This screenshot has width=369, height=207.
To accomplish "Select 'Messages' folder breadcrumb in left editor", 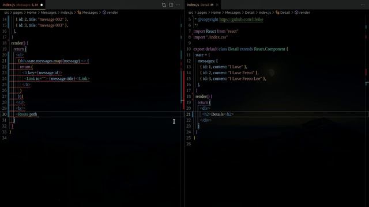I will click(48, 13).
